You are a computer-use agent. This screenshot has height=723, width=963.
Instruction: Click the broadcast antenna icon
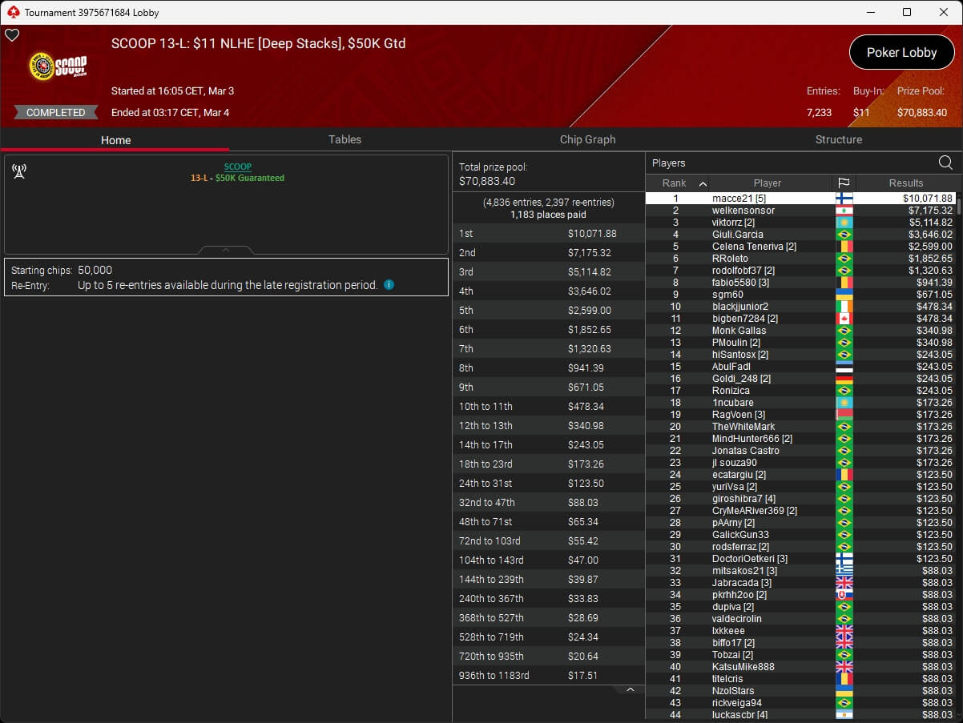(19, 171)
